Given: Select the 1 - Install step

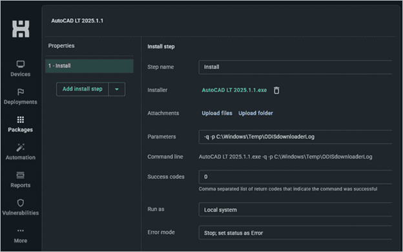Looking at the screenshot, I should (x=89, y=66).
